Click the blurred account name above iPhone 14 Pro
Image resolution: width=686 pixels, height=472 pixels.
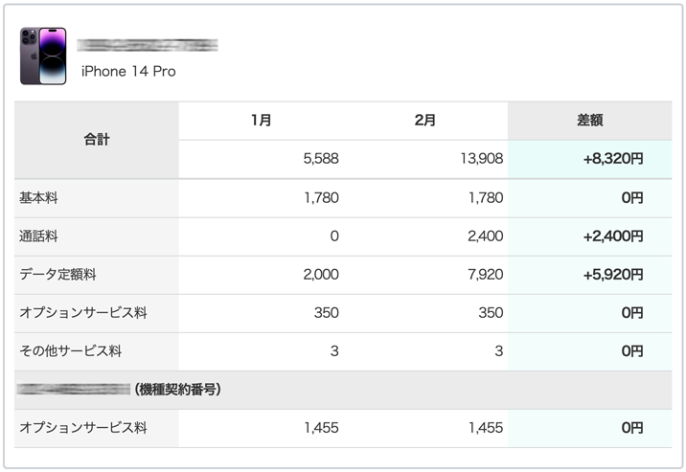pos(148,45)
